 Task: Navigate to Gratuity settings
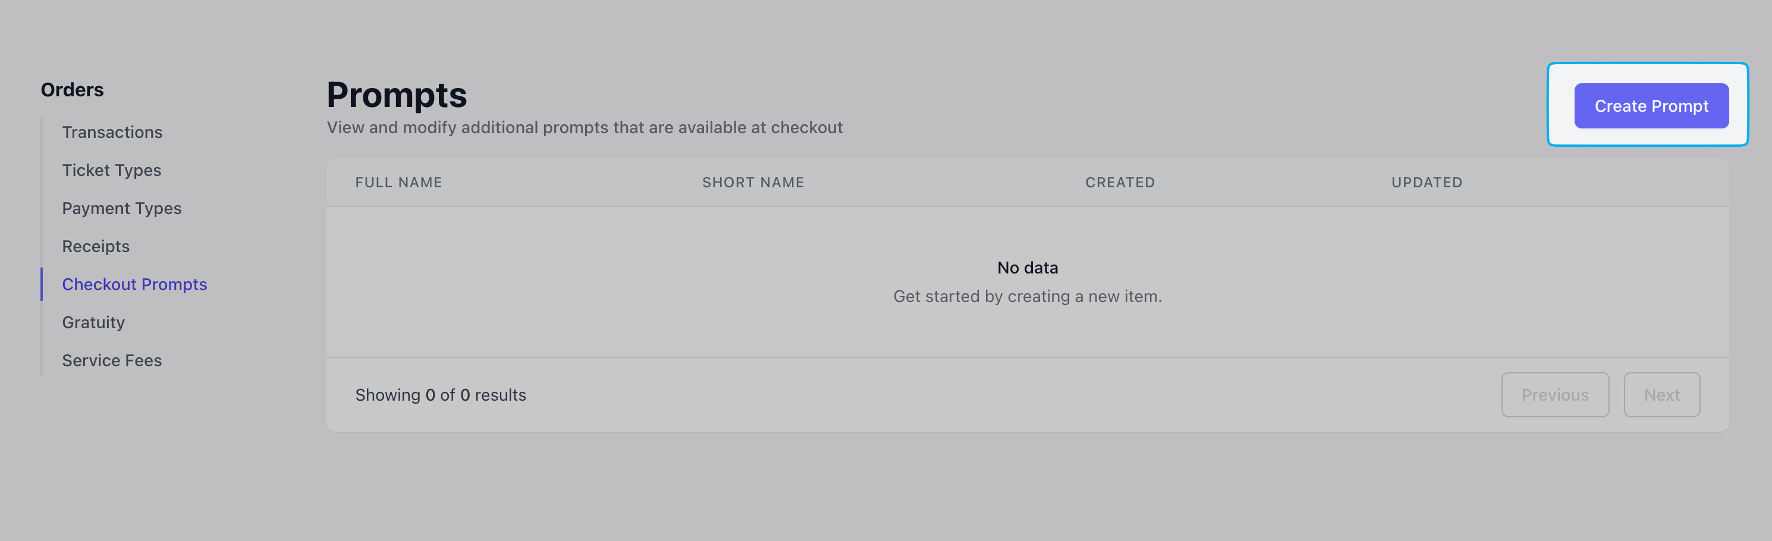pos(93,322)
